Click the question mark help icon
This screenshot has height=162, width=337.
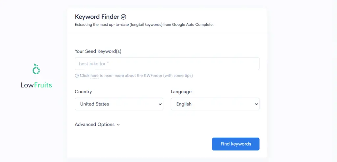tap(77, 76)
